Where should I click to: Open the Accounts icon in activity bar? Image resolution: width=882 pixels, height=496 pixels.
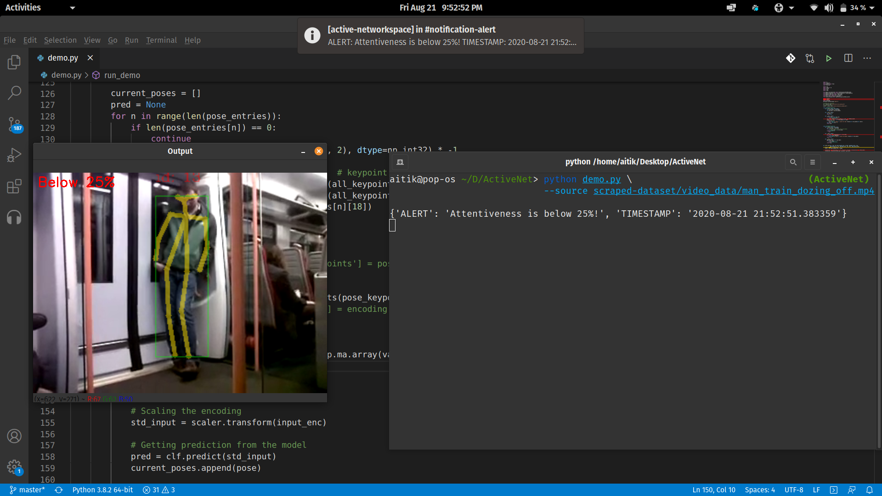(x=14, y=436)
